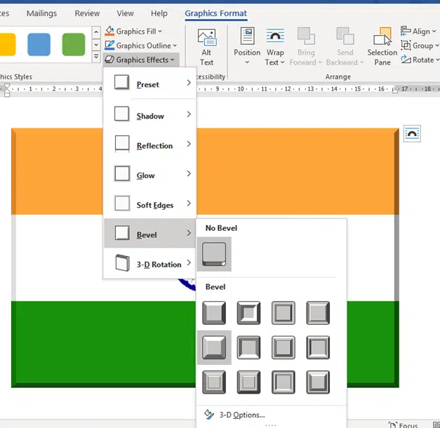Open the Shadow effects submenu

click(x=150, y=115)
